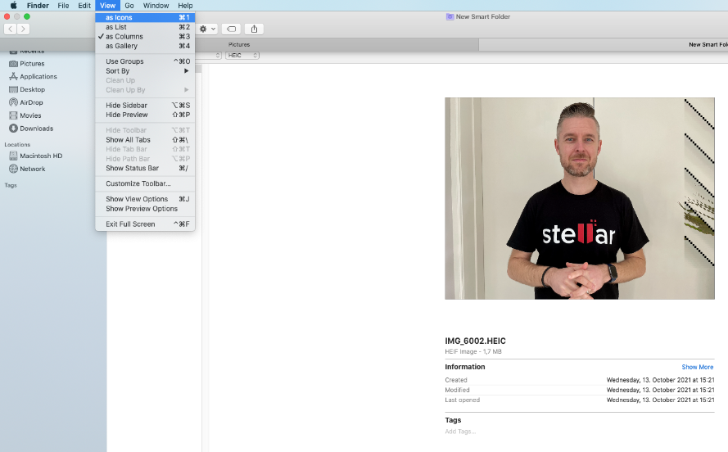
Task: Open the Edit menu
Action: coord(84,6)
